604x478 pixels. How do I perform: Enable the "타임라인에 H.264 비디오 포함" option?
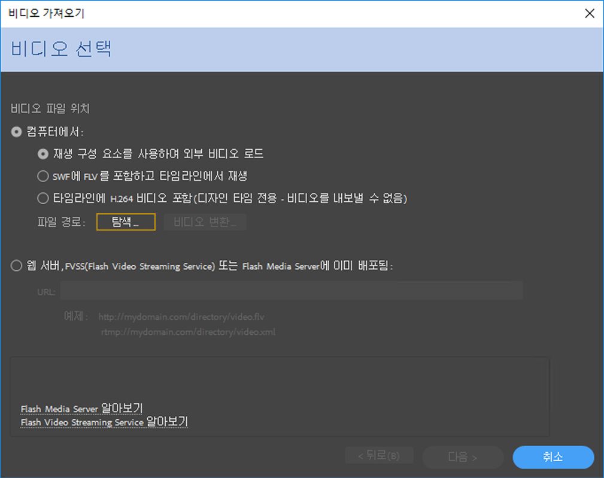[x=43, y=198]
